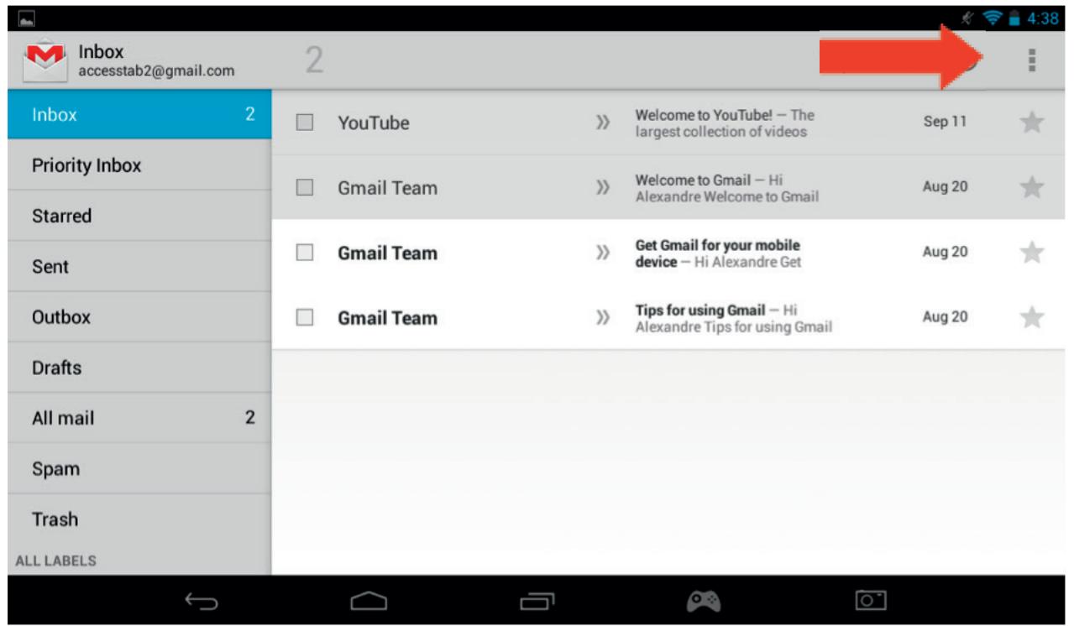1074x626 pixels.
Task: Go to Starred label
Action: (139, 216)
